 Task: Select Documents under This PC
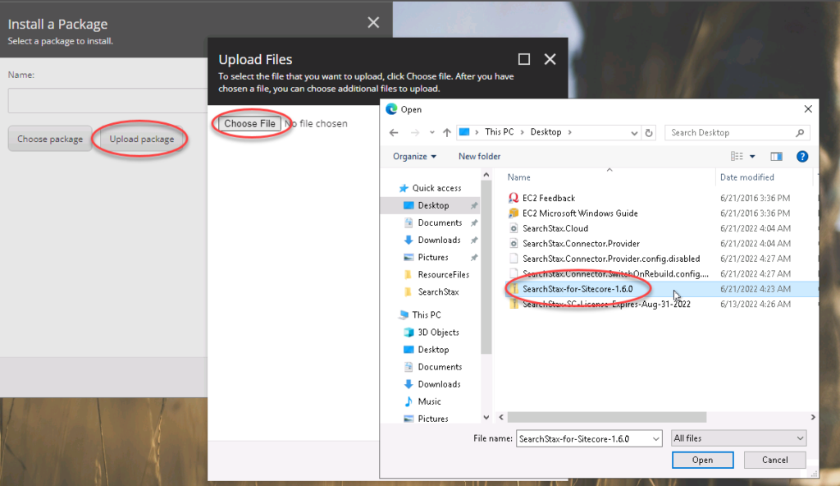(x=433, y=367)
